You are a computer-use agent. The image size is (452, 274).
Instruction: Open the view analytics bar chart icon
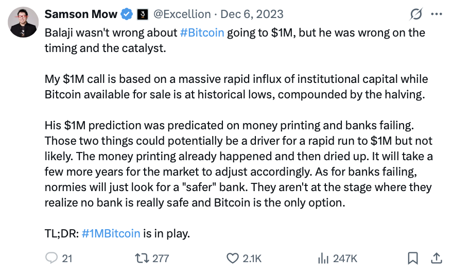coord(323,258)
